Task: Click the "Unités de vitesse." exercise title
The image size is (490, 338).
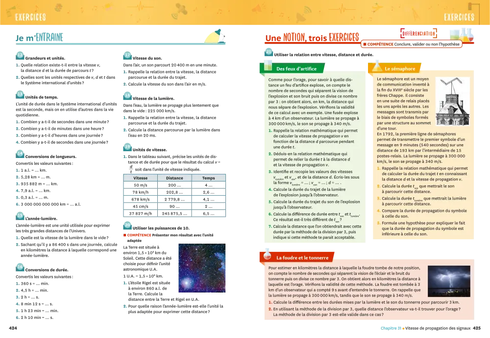Action: click(149, 150)
